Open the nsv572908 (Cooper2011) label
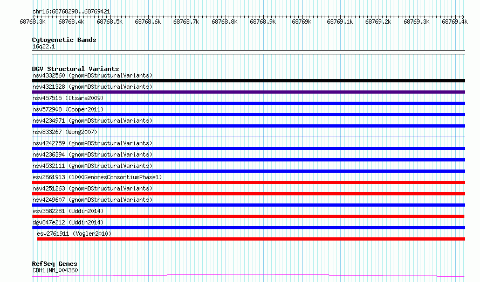Image resolution: width=480 pixels, height=282 pixels. coord(68,109)
